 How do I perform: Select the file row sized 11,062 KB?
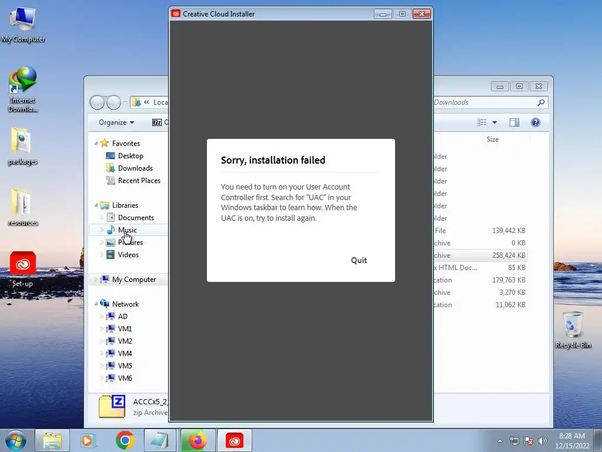pos(480,305)
